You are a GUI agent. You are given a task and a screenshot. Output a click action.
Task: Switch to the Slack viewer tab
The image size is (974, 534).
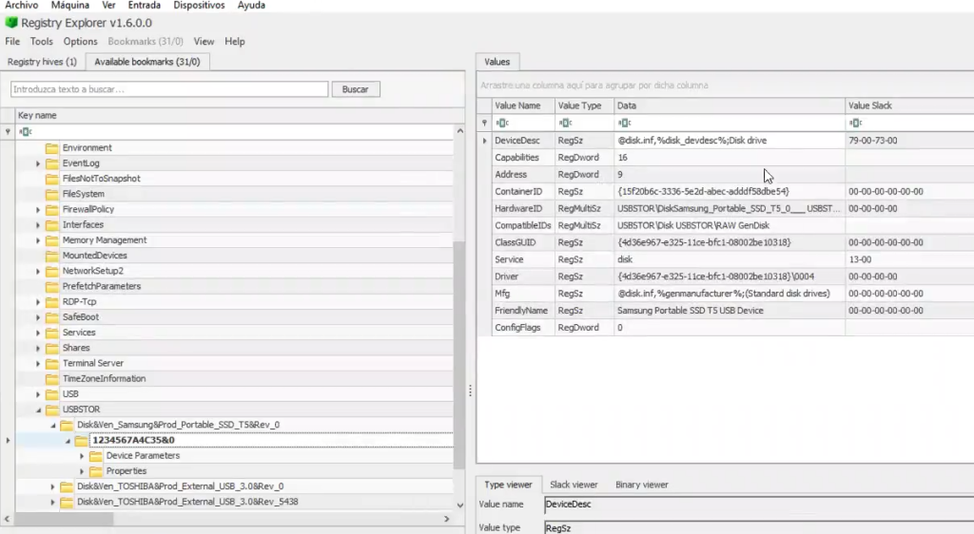click(x=574, y=485)
